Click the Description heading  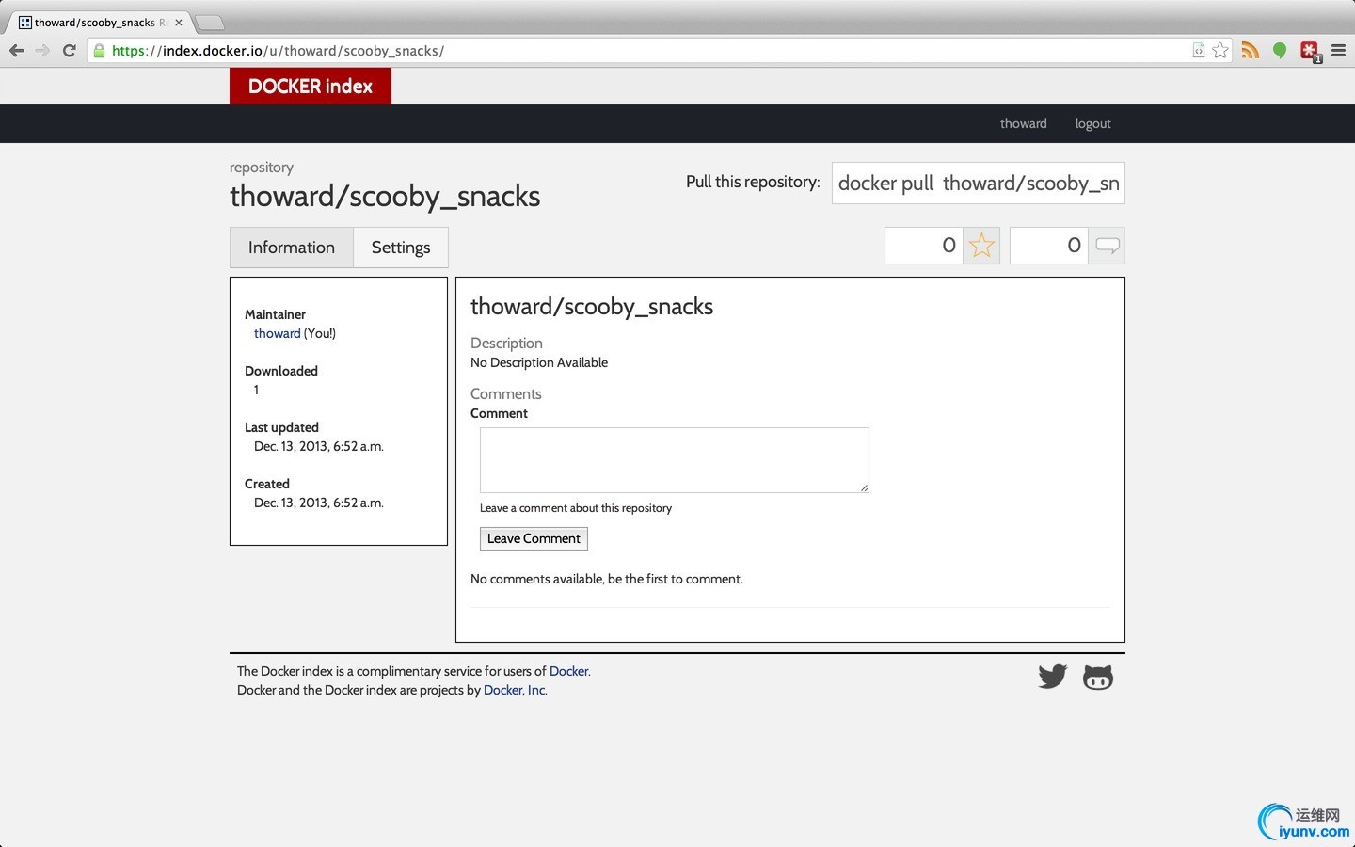[506, 344]
